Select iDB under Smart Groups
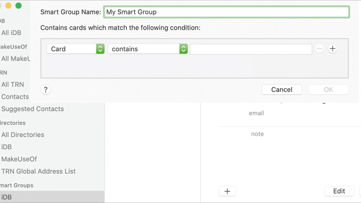The width and height of the screenshot is (361, 203). [7, 197]
